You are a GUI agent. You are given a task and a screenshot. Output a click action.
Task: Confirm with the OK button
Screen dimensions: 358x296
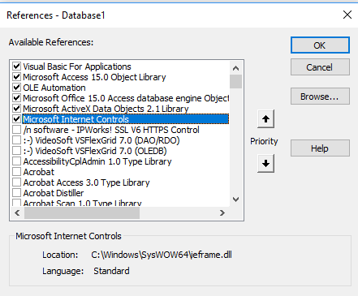[320, 45]
